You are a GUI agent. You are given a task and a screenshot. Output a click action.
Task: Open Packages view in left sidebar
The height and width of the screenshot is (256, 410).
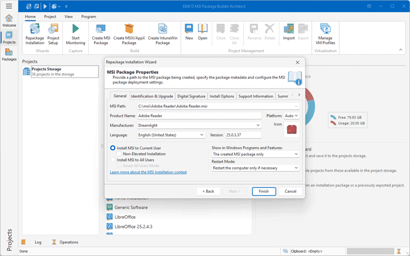pyautogui.click(x=9, y=54)
